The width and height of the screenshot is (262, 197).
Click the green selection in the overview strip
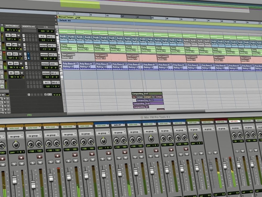80,4
